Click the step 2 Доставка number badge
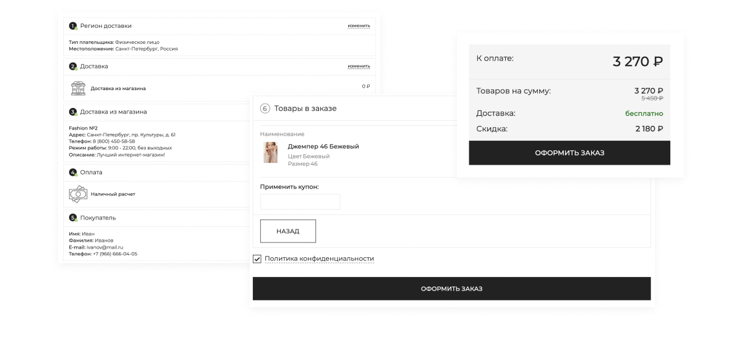This screenshot has height=338, width=742. point(73,66)
